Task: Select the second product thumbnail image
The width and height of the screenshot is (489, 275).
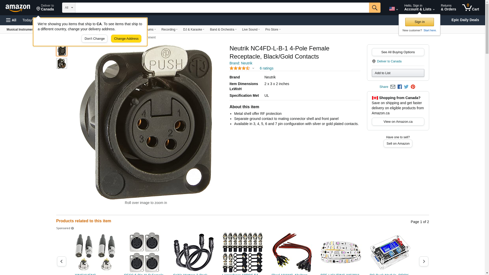Action: pos(62,63)
